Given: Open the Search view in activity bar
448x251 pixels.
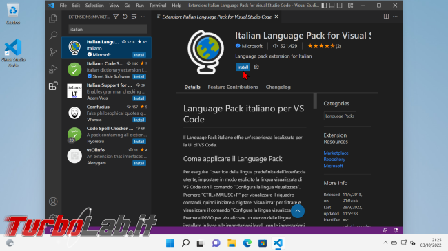Looking at the screenshot, I should tap(53, 35).
